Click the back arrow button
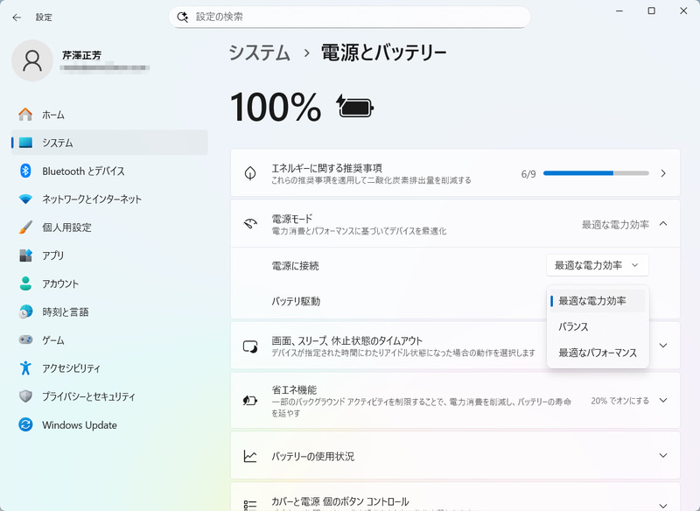Viewport: 700px width, 511px height. [x=17, y=17]
